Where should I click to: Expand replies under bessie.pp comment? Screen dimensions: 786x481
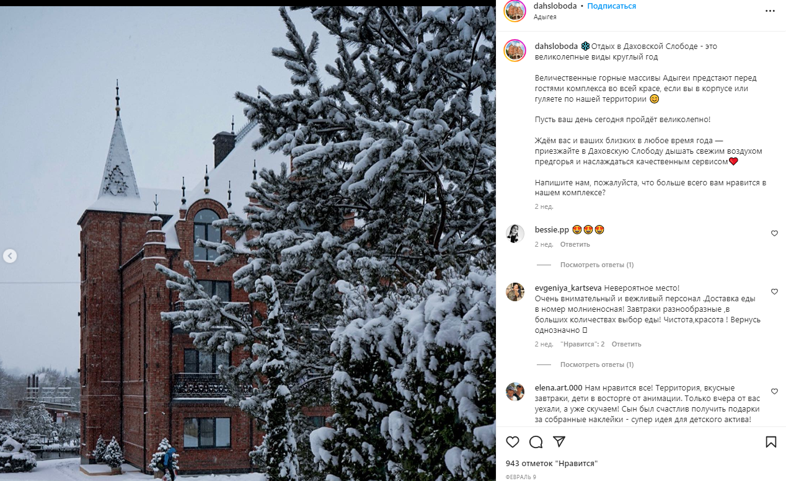coord(597,265)
